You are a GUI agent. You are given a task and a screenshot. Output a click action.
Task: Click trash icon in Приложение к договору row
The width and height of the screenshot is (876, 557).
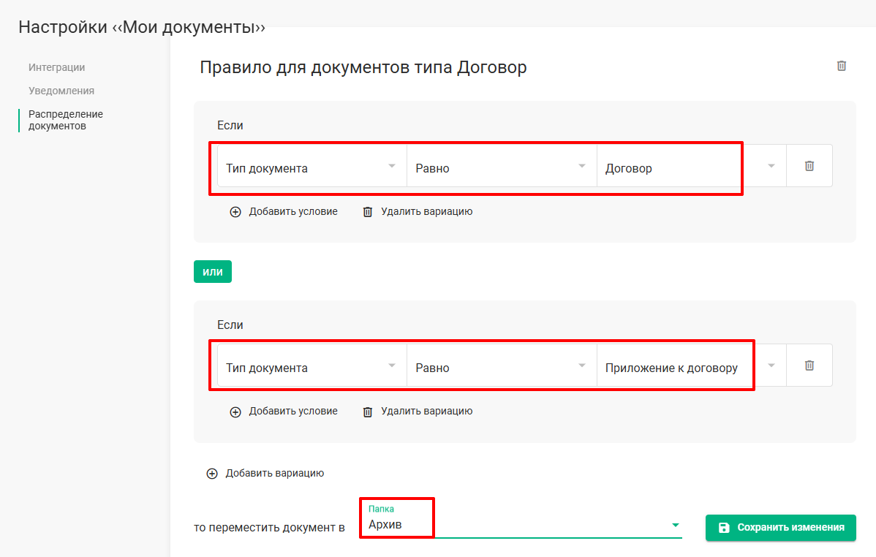(809, 365)
